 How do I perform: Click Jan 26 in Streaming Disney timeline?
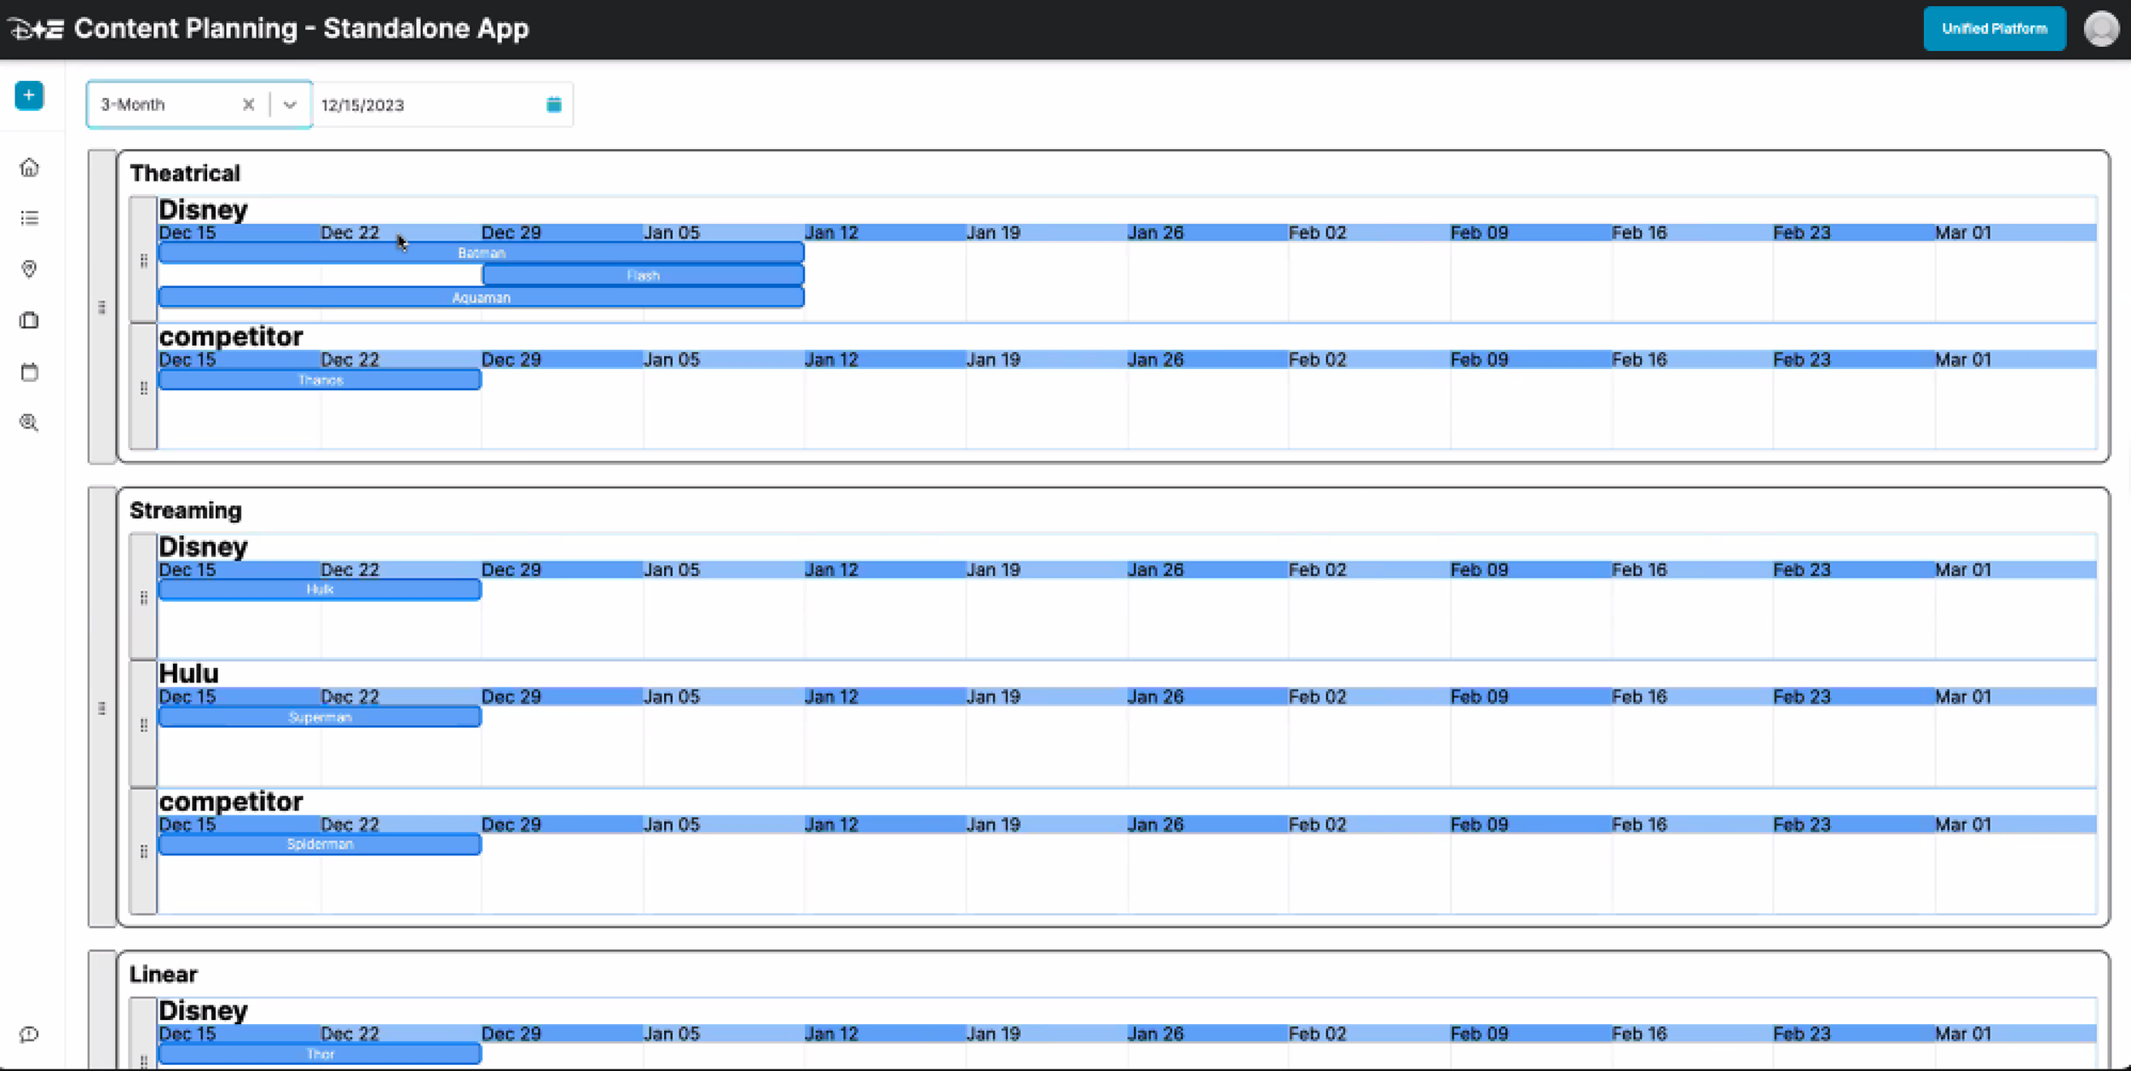[1155, 570]
